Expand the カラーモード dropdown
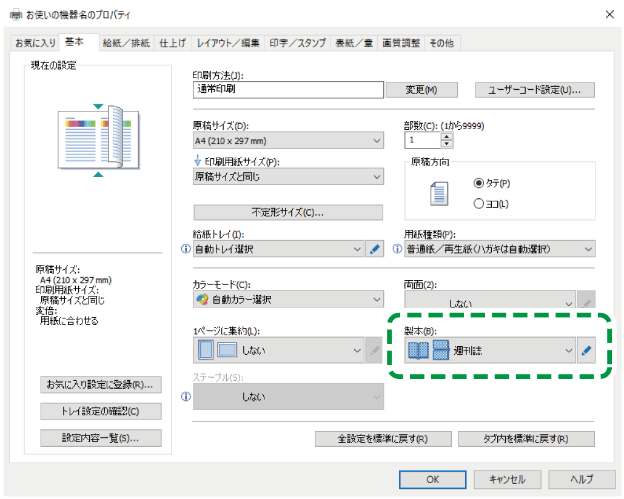 click(288, 300)
